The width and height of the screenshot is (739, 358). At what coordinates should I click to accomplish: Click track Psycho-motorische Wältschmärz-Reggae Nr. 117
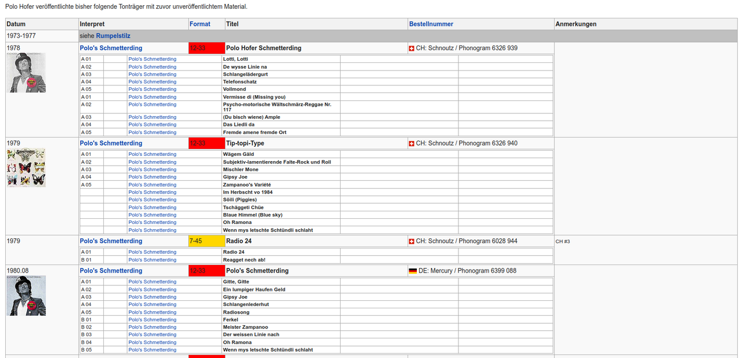278,107
